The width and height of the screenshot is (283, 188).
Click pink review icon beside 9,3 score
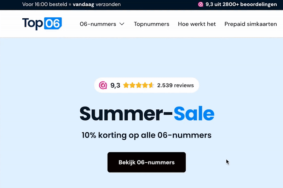tap(103, 85)
